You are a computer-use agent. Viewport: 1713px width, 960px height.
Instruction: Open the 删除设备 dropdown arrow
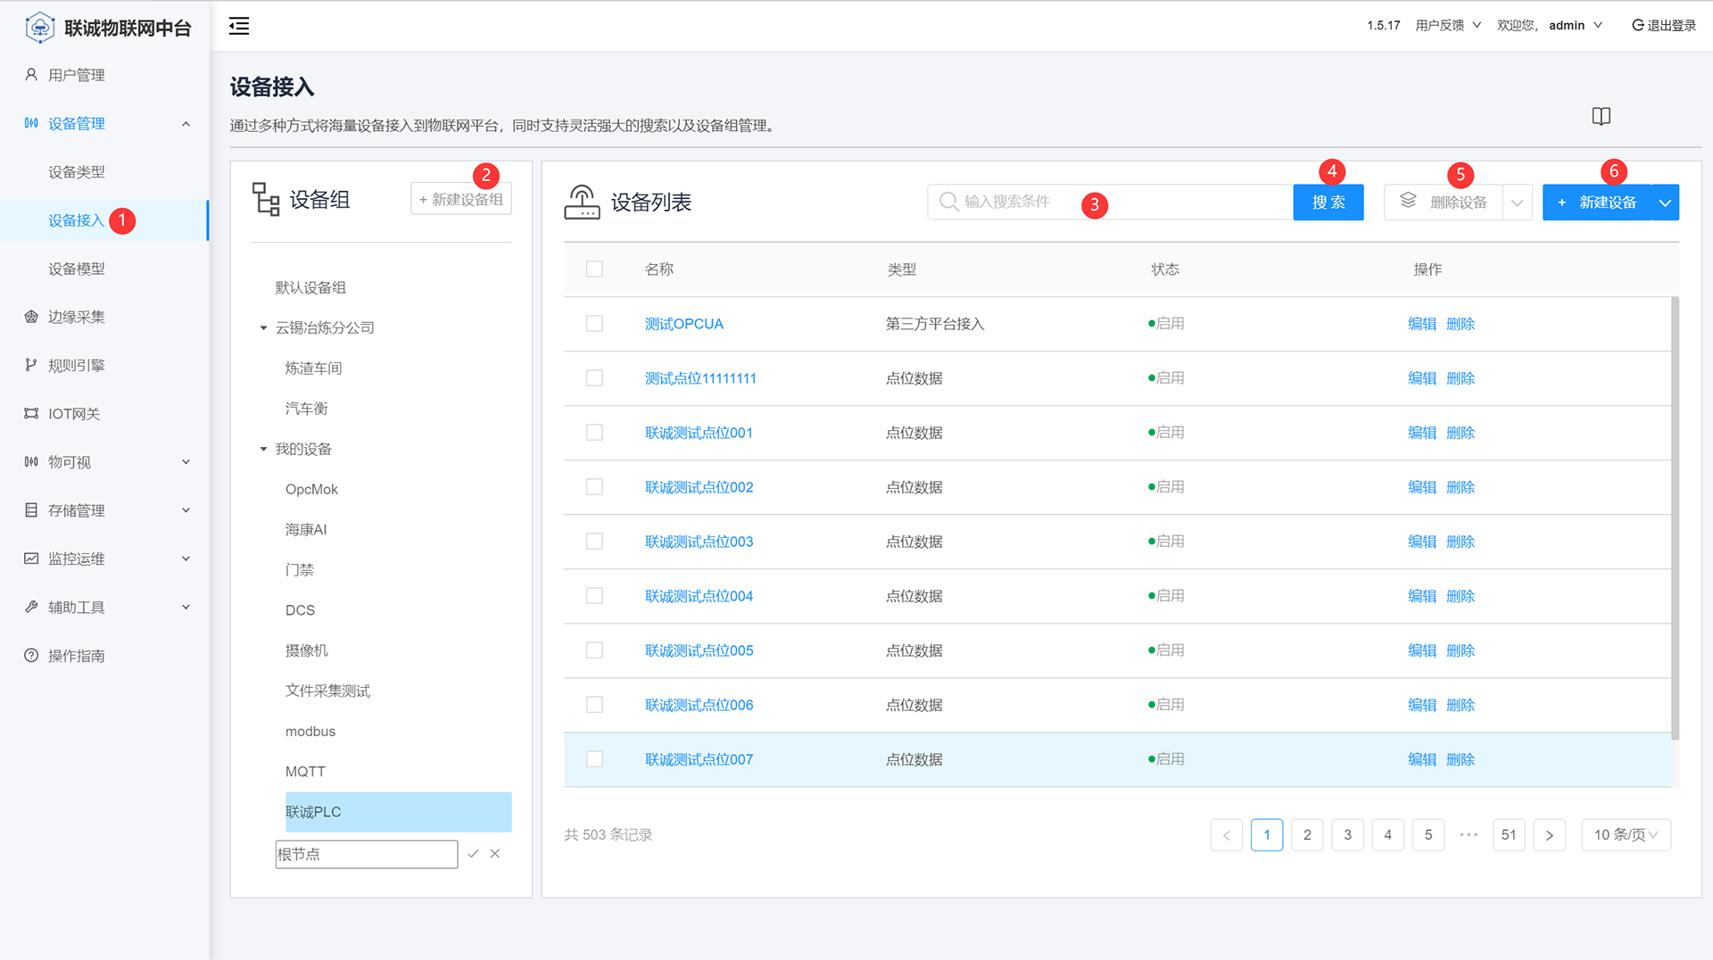[1517, 203]
